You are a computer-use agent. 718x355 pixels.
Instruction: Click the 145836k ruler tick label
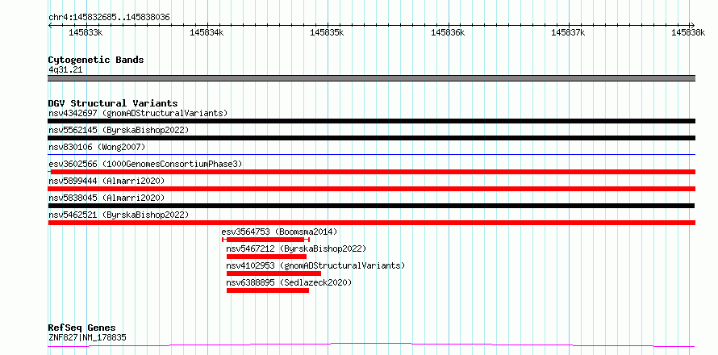(x=448, y=32)
